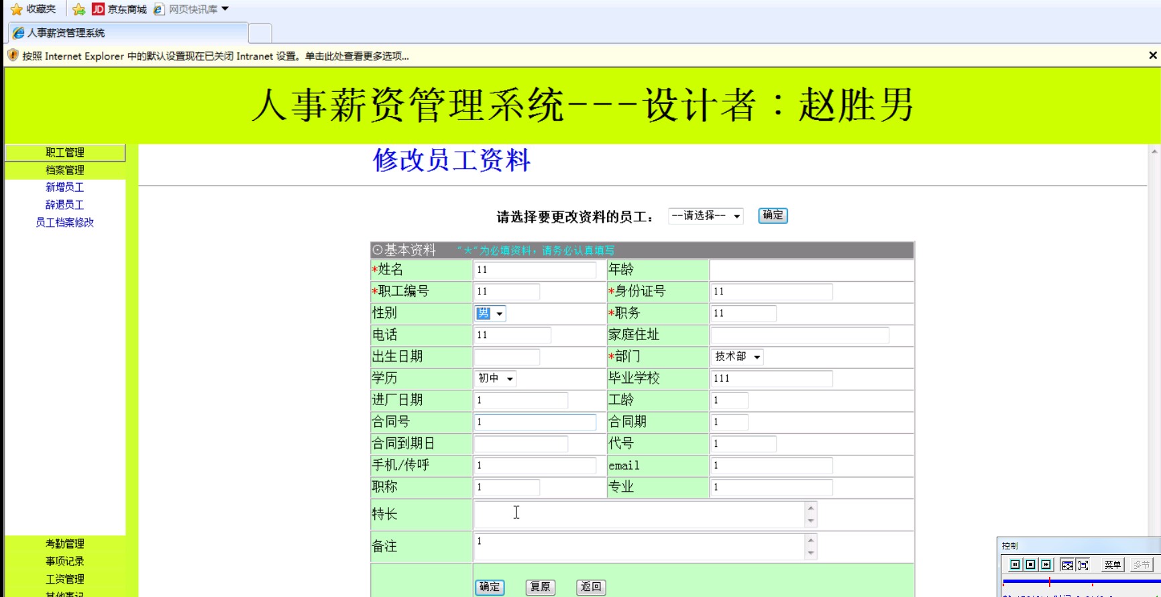Screen dimensions: 1161x597
Task: Click into the 专业 major field
Action: [771, 487]
